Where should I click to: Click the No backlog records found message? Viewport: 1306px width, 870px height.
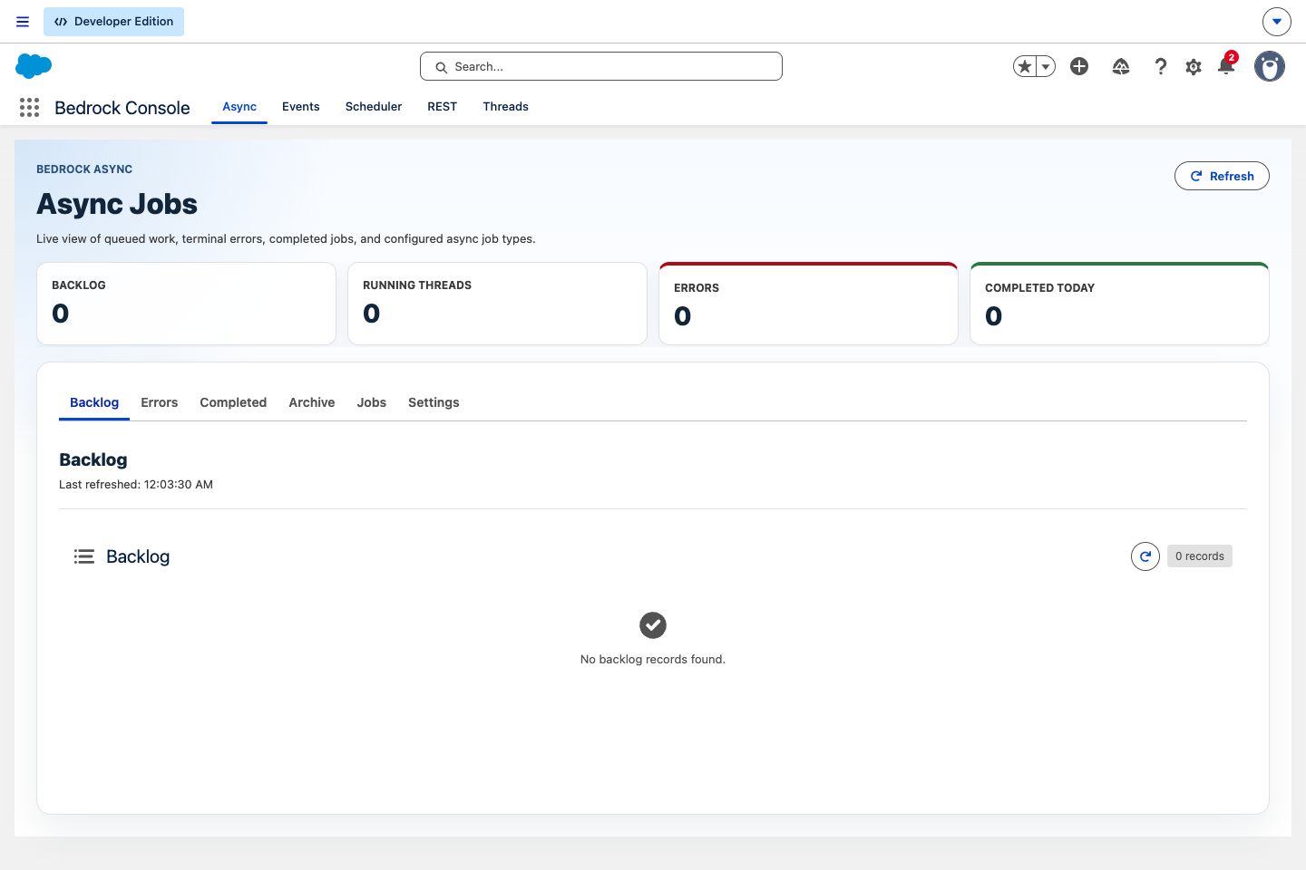(x=653, y=660)
